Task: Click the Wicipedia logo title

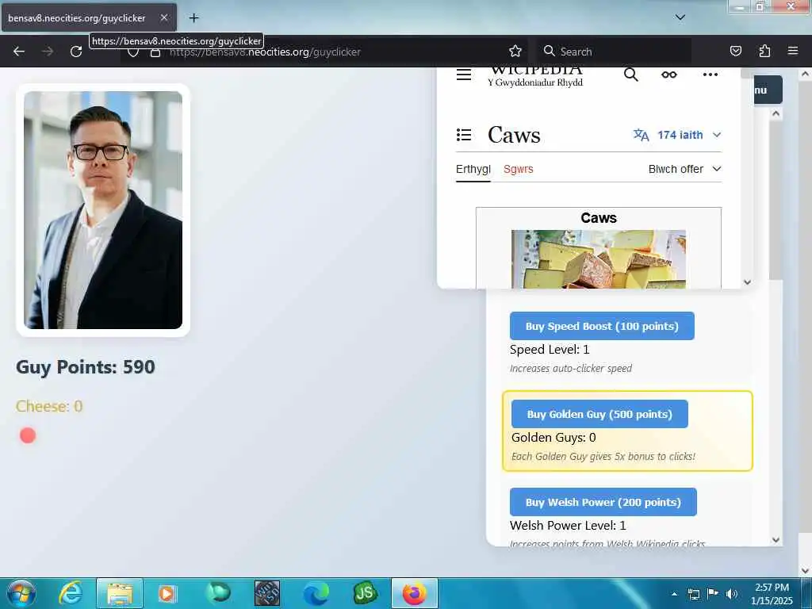Action: [536, 75]
